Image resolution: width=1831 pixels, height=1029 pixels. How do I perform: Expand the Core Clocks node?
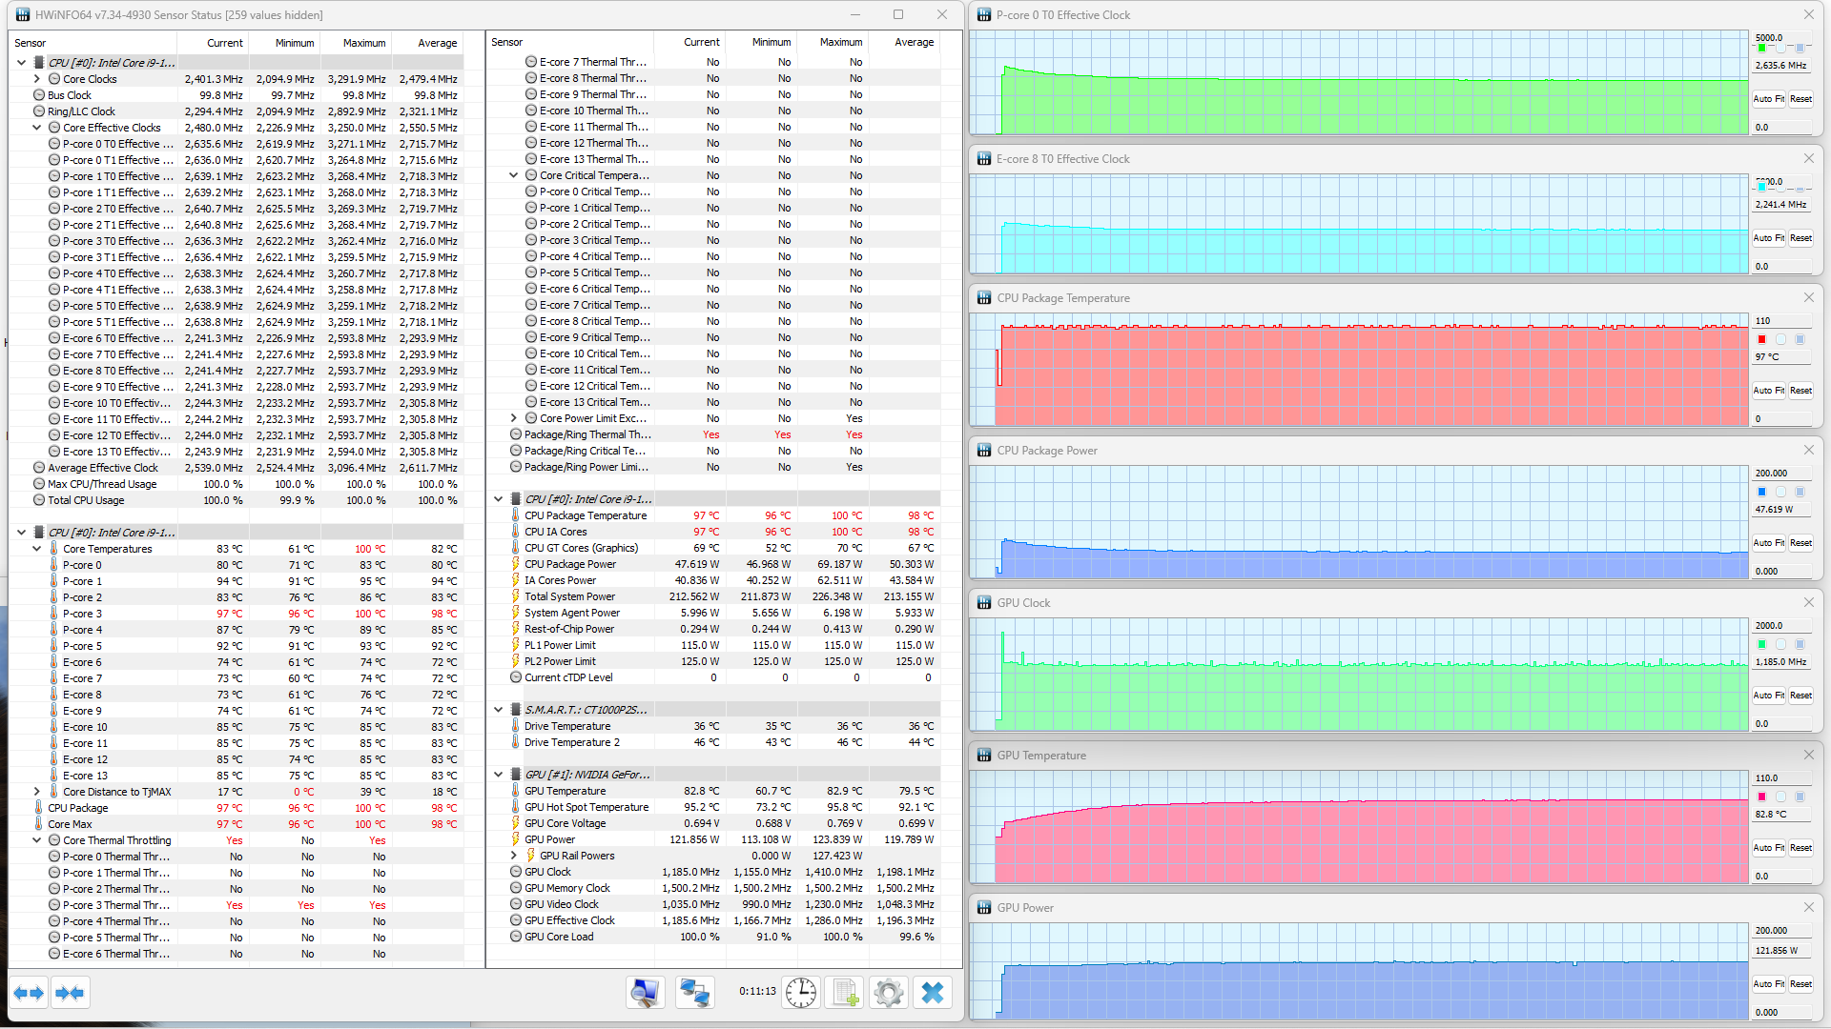tap(37, 79)
